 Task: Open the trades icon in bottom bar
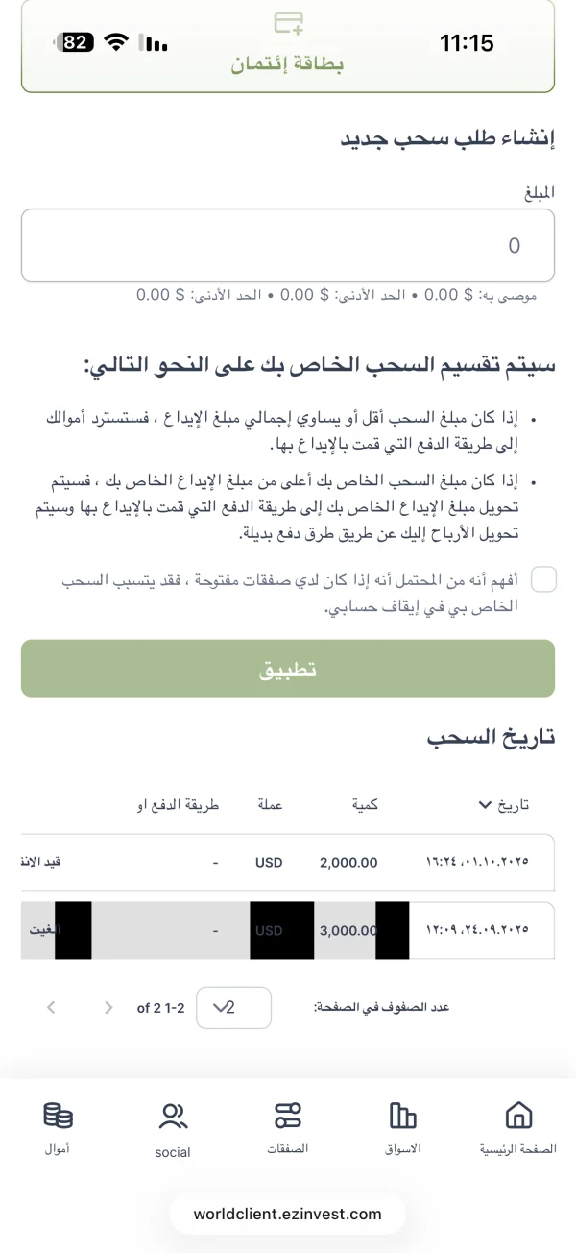(287, 1115)
